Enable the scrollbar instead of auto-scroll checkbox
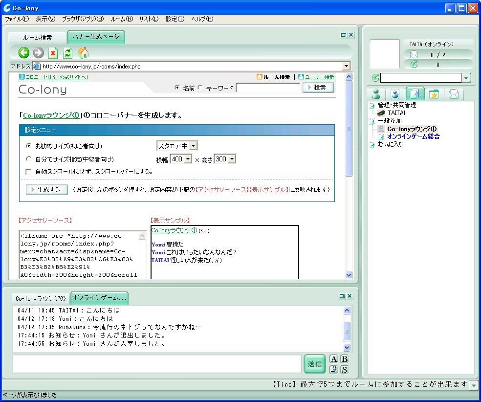Image resolution: width=481 pixels, height=402 pixels. click(28, 172)
